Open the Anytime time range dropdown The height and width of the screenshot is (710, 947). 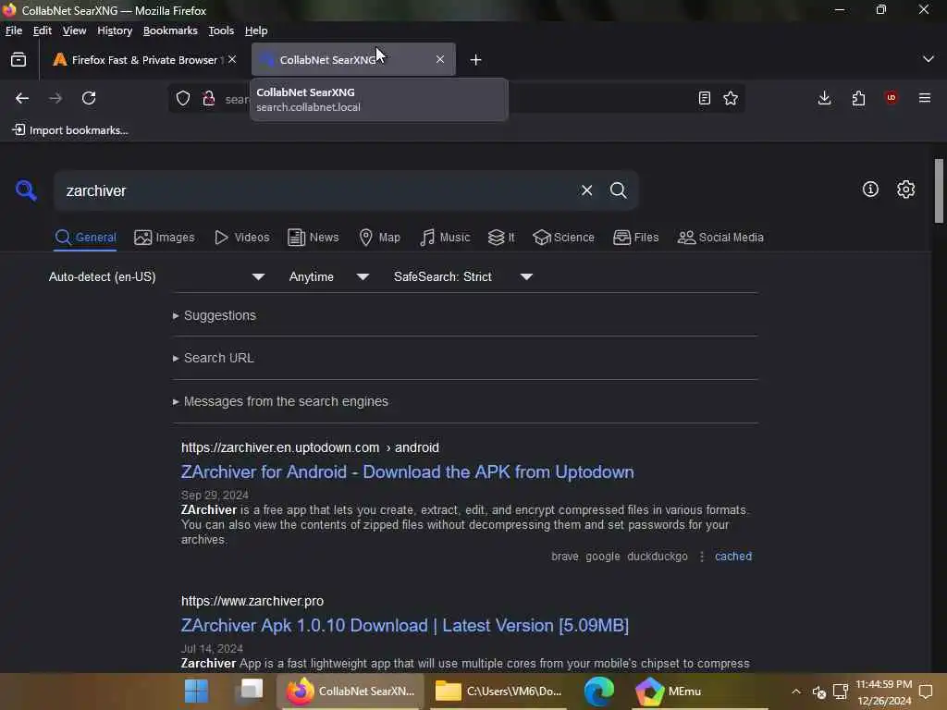[328, 276]
